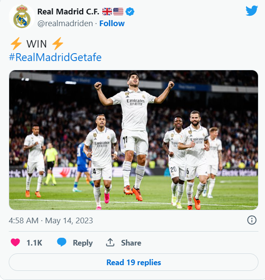Viewport: 265px width, 280px height.
Task: Click the Real Madrid C.F. display name
Action: point(68,12)
